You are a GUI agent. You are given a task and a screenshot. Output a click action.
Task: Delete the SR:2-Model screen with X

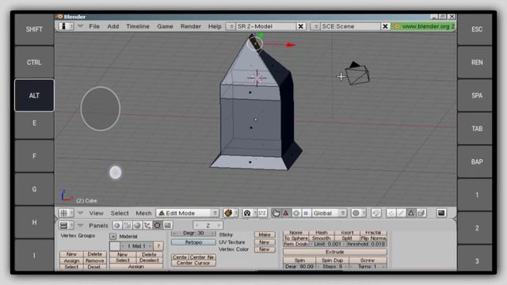[x=301, y=26]
